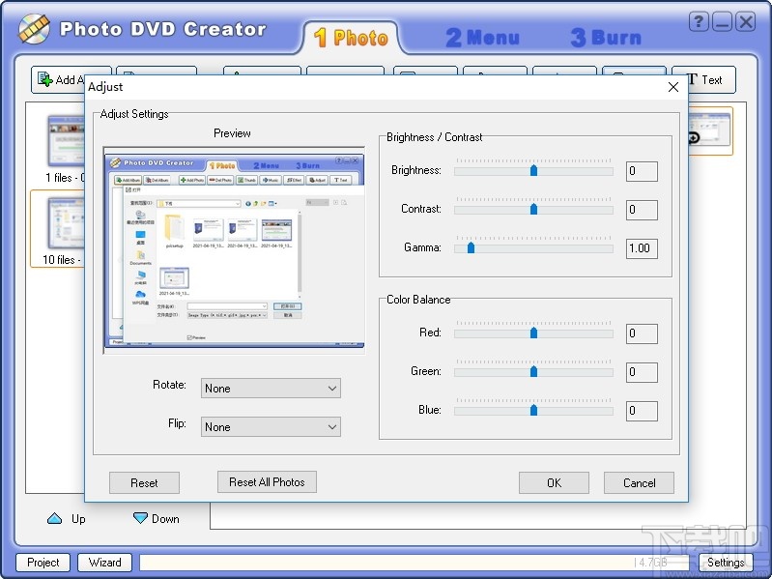Image resolution: width=772 pixels, height=579 pixels.
Task: Click the Text toolbar button
Action: (704, 80)
